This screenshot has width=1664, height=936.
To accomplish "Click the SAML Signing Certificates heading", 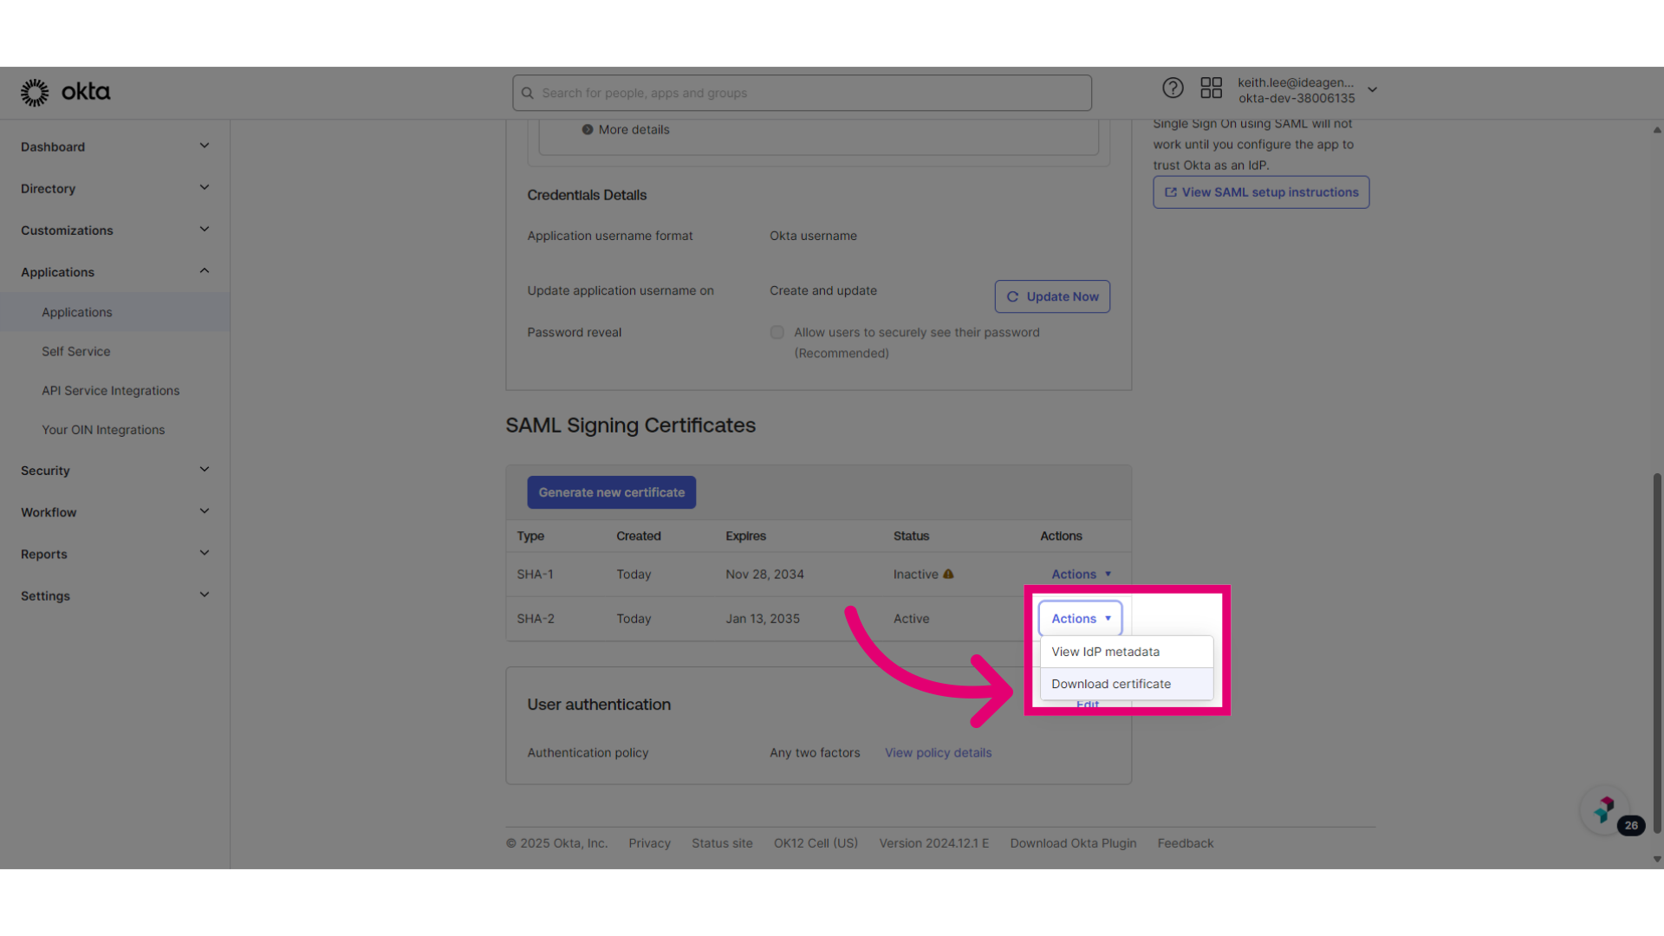I will [x=630, y=426].
